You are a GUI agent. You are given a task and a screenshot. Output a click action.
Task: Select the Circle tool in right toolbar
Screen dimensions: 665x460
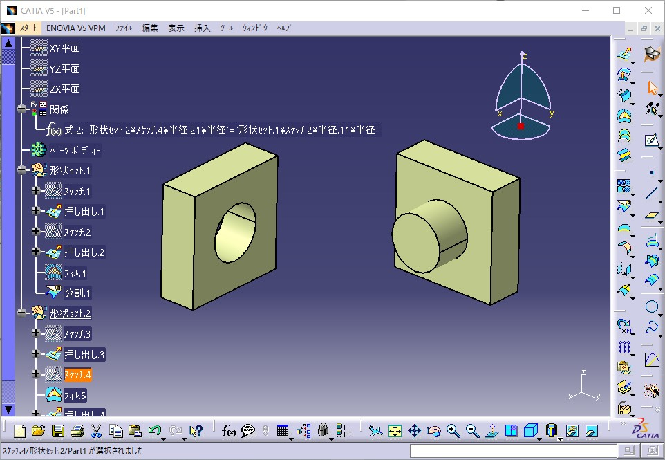click(x=652, y=306)
